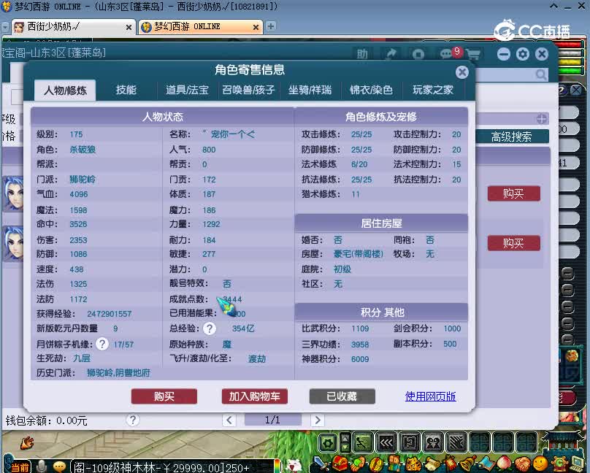Open the shopping cart icon in 藏宝阁 header

tap(473, 55)
